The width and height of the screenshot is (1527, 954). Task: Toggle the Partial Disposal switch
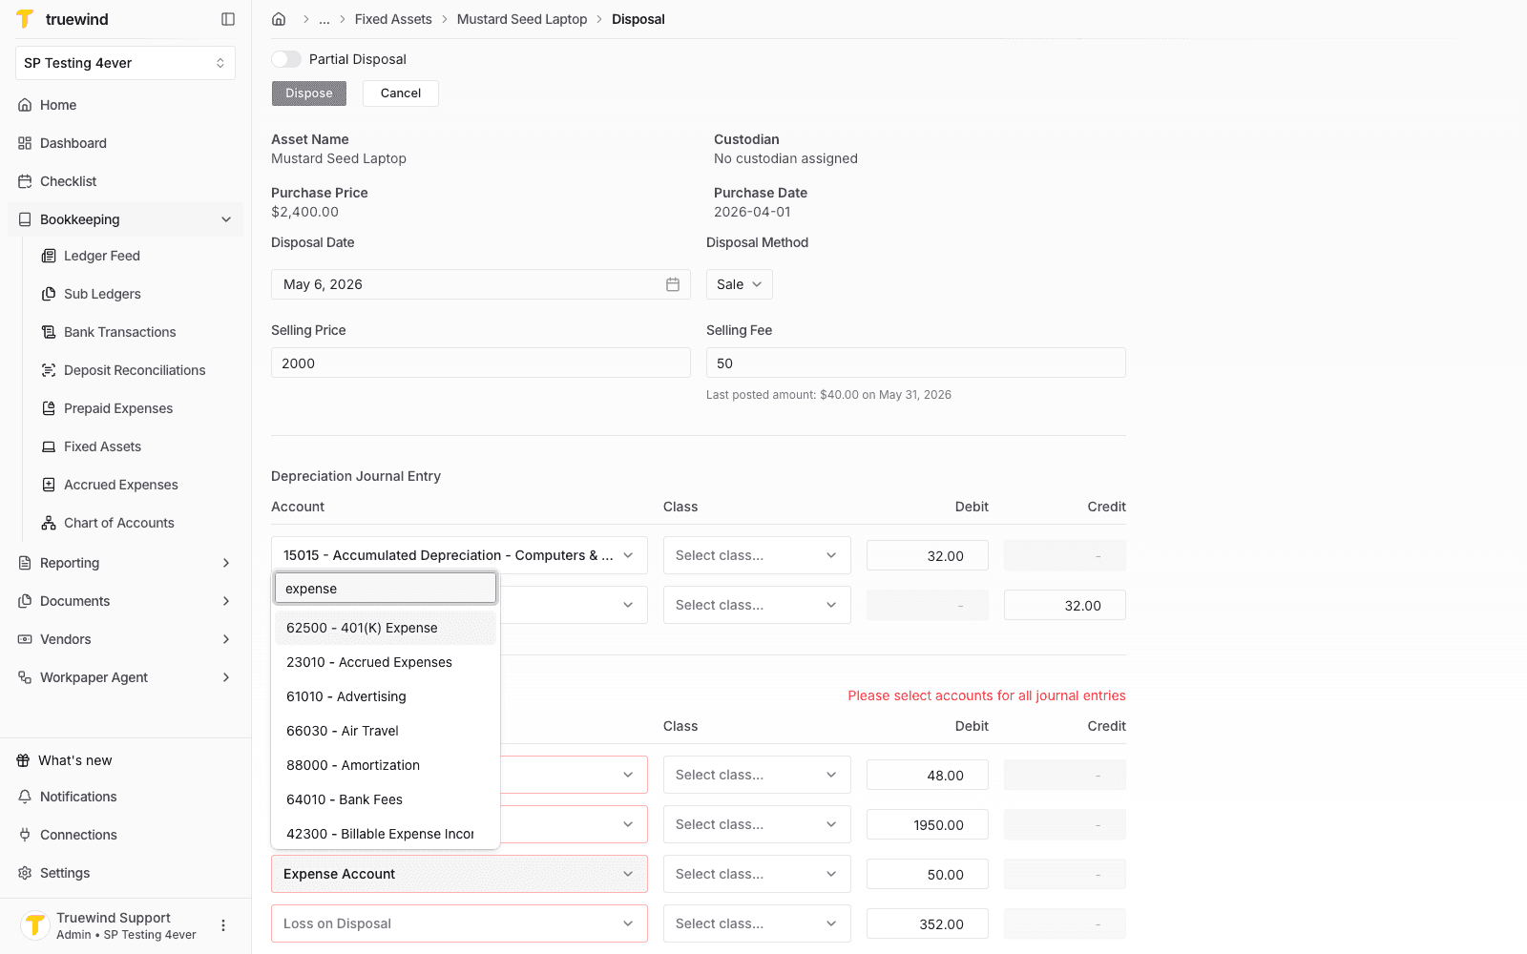(x=286, y=59)
